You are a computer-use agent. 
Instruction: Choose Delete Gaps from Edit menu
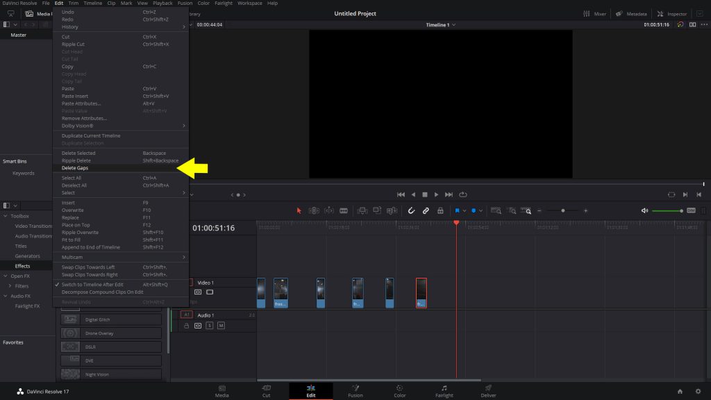[x=121, y=168]
